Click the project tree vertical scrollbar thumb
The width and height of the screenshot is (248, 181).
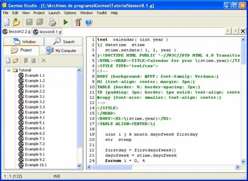(79, 110)
